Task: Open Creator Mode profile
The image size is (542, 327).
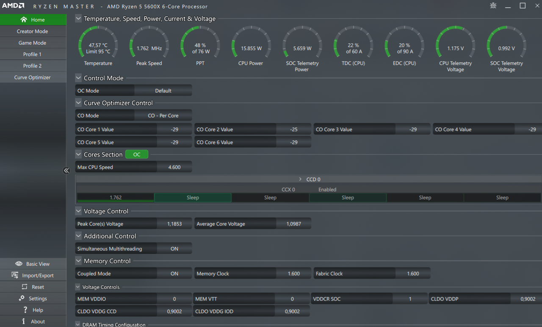Action: 33,31
